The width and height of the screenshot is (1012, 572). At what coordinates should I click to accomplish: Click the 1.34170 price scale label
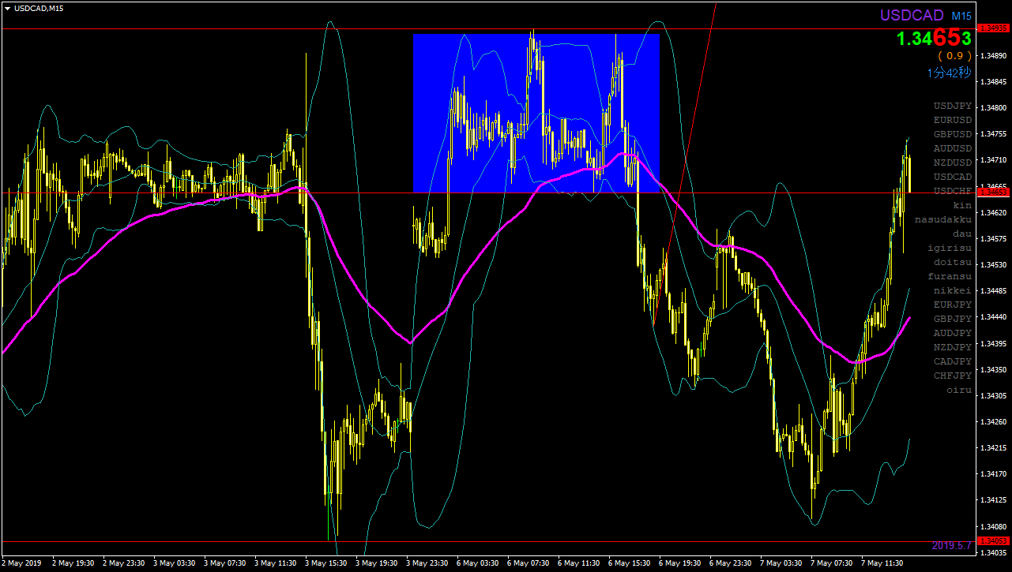point(992,474)
